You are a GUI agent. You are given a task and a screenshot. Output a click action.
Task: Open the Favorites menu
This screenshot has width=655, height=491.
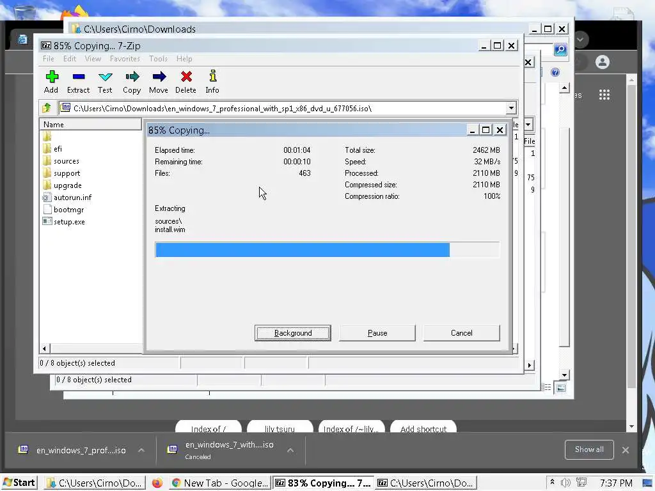[x=125, y=59]
